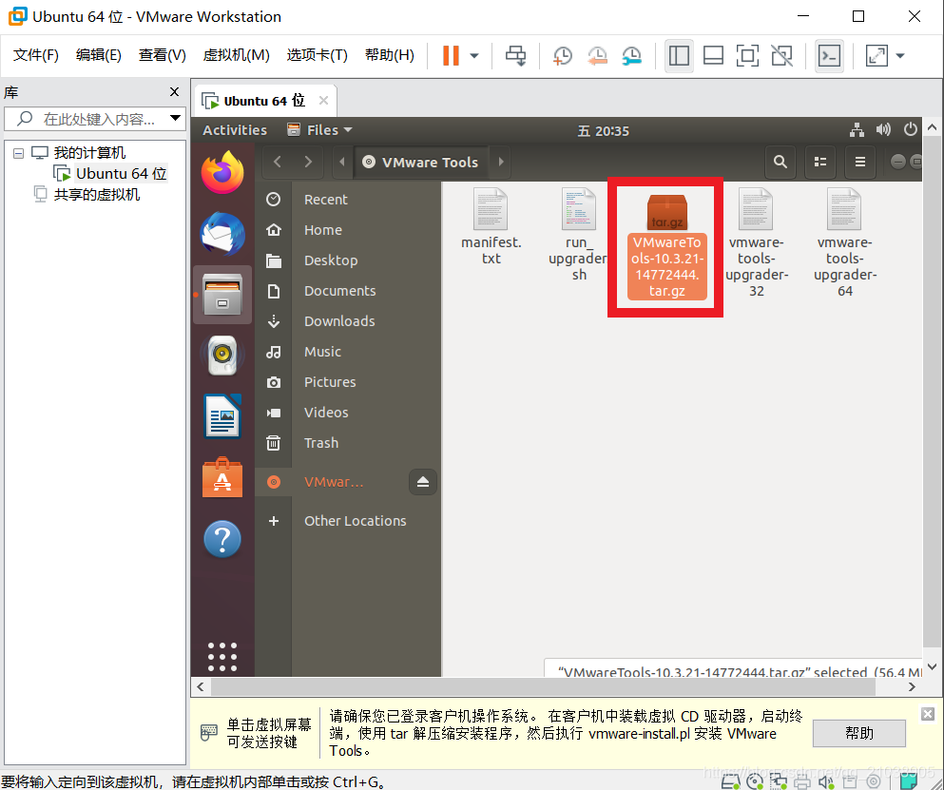This screenshot has height=790, width=944.
Task: Launch Rhythmbox from the dock
Action: 222,356
